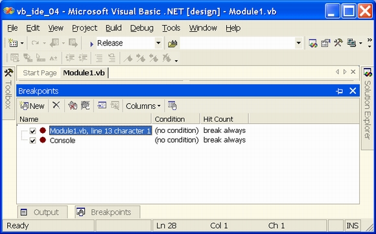This screenshot has width=376, height=234.
Task: Open the Debug menu
Action: tap(142, 28)
